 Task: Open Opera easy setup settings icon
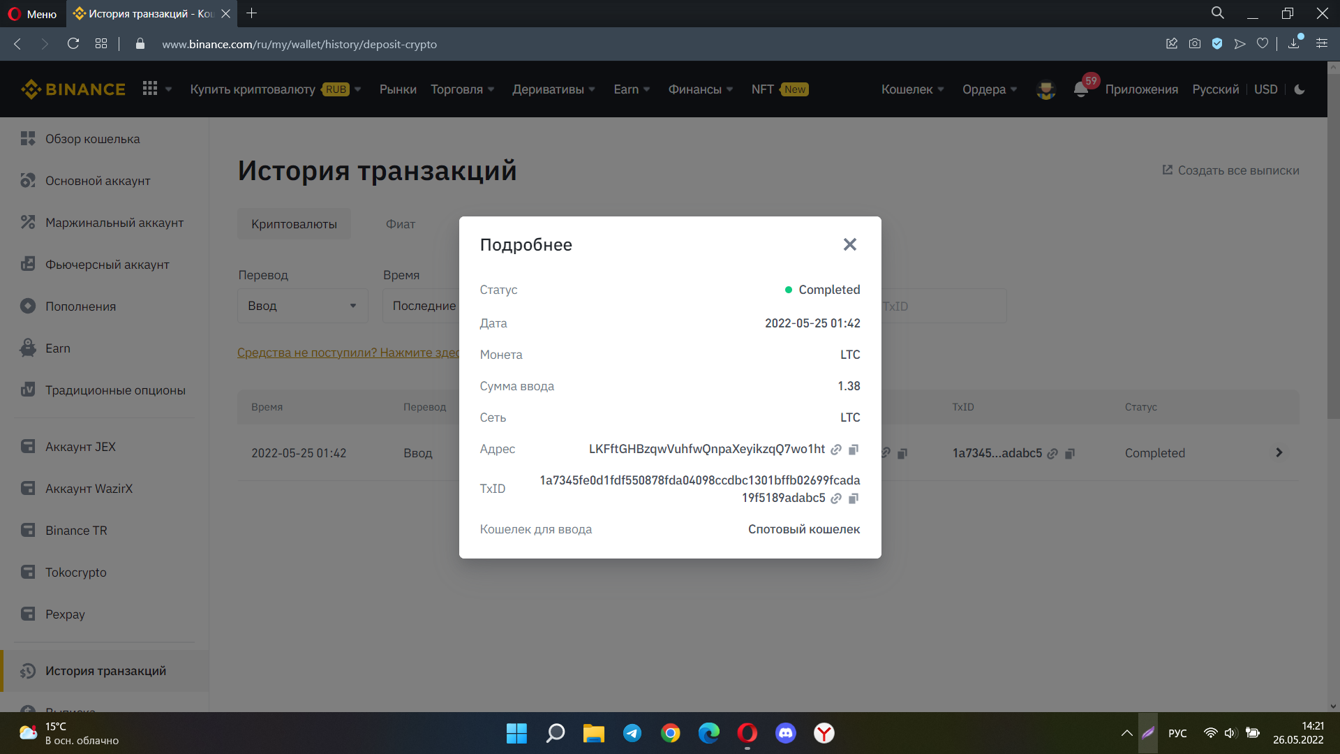(x=1322, y=44)
